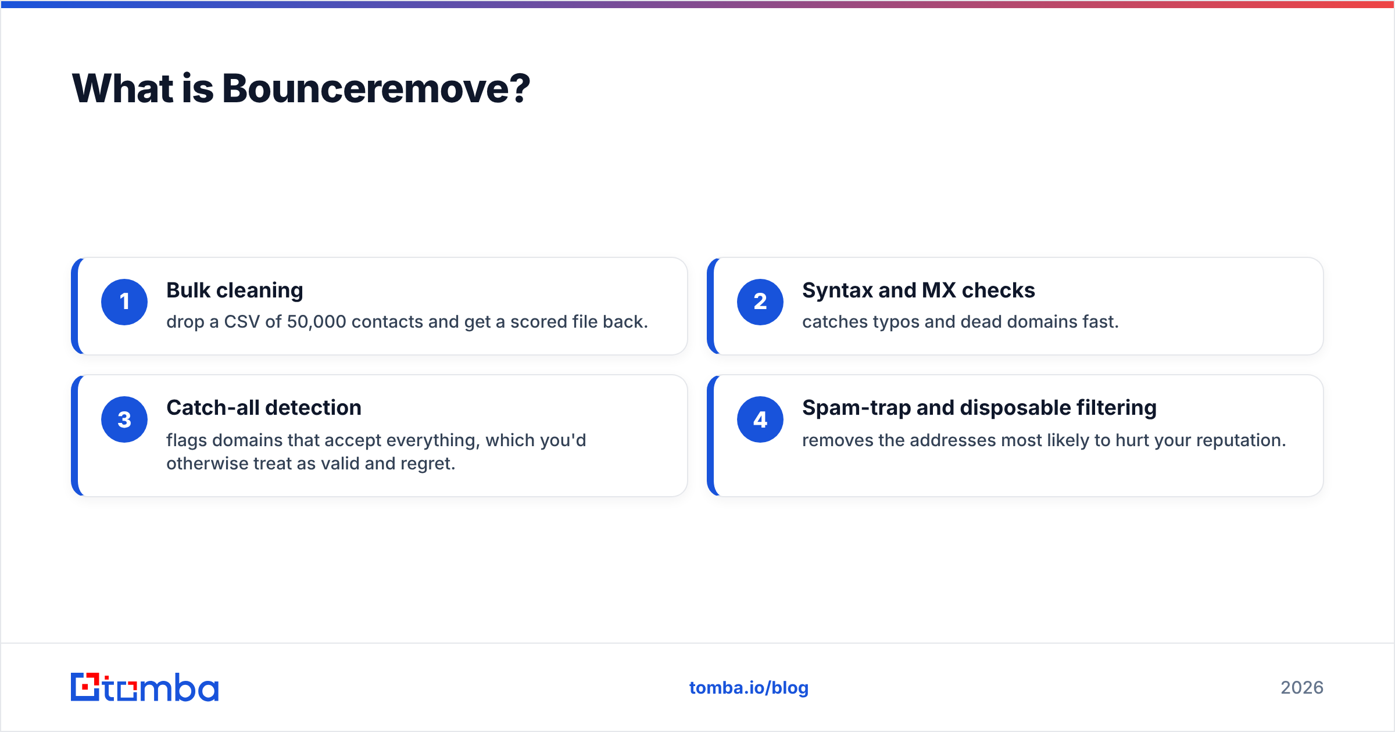Open the tomba.io/blog link
Viewport: 1395px width, 732px height.
click(x=749, y=688)
